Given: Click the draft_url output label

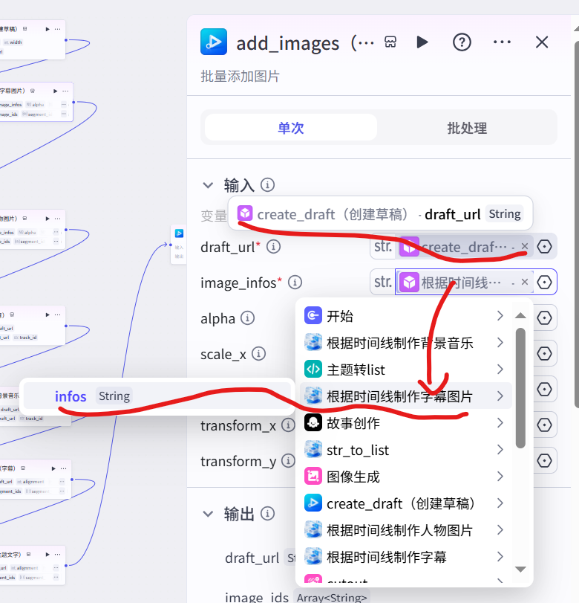Looking at the screenshot, I should [x=252, y=558].
